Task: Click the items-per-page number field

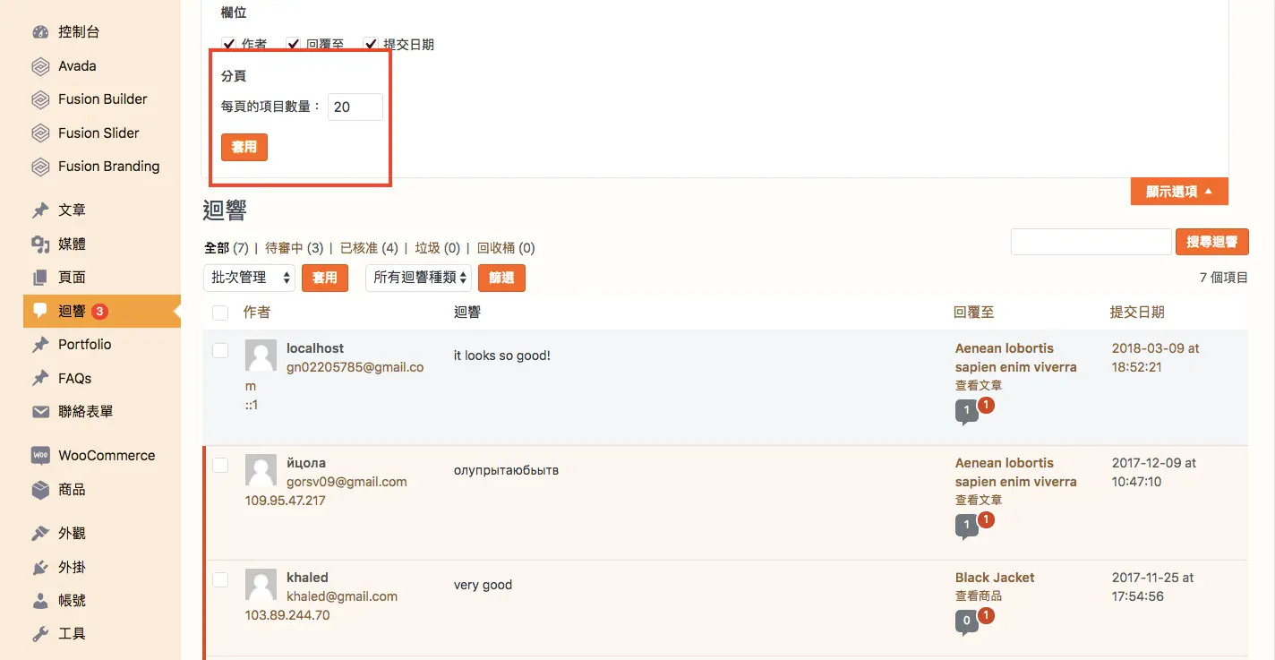Action: [x=355, y=107]
